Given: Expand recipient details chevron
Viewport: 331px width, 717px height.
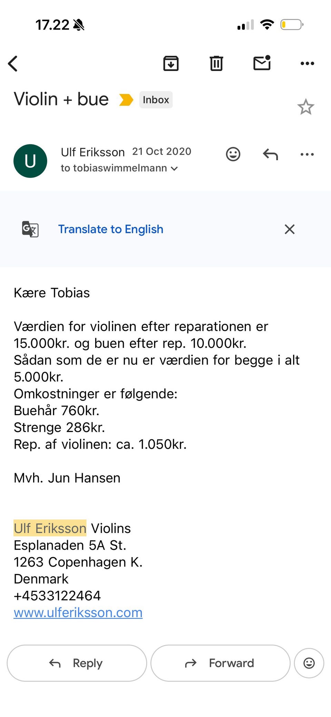Looking at the screenshot, I should 174,168.
